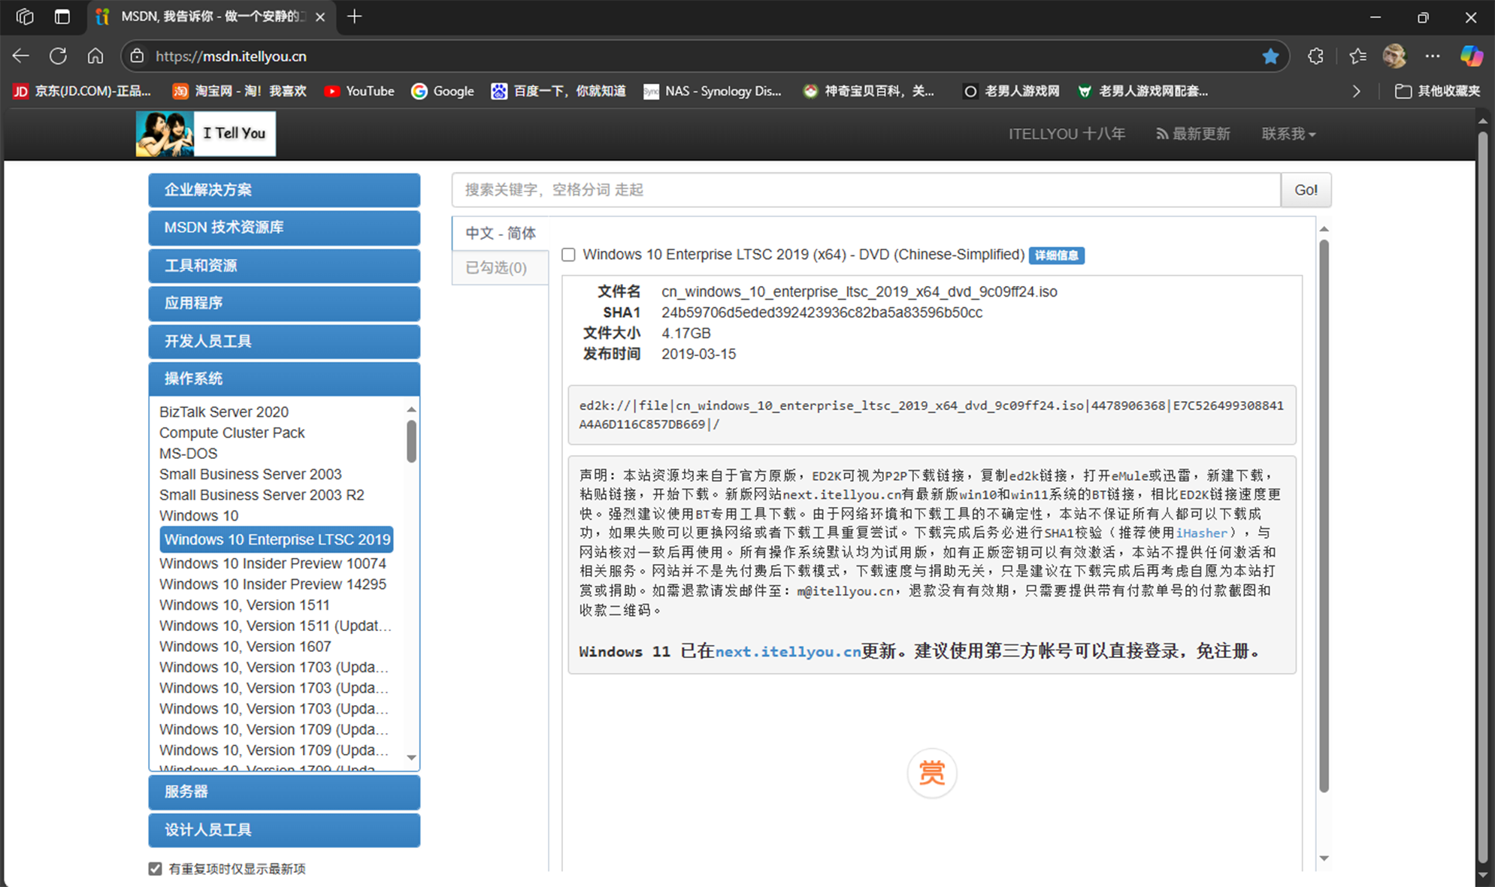Click the 详细信息 badge

coord(1056,255)
